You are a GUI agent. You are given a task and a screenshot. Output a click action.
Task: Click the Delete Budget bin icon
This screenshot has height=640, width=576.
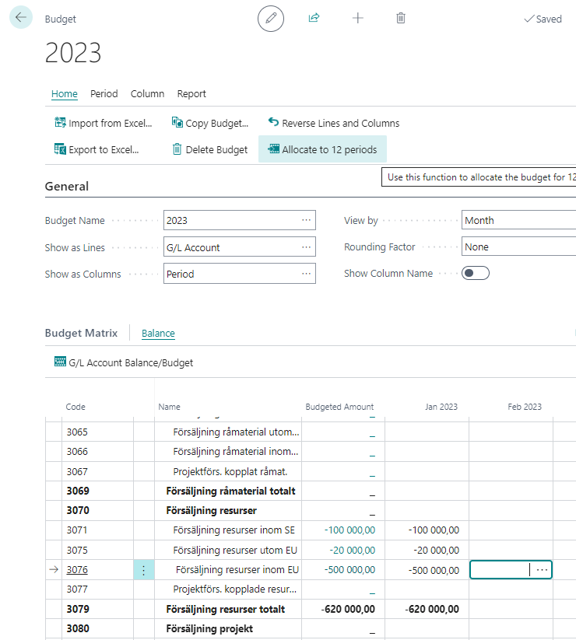(177, 149)
